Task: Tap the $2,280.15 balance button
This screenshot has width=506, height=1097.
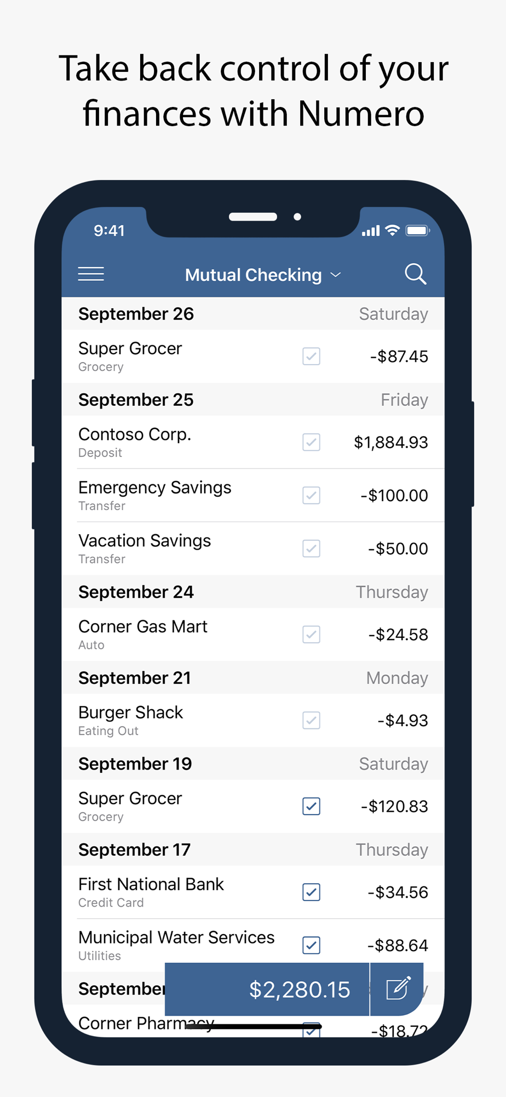Action: point(267,989)
